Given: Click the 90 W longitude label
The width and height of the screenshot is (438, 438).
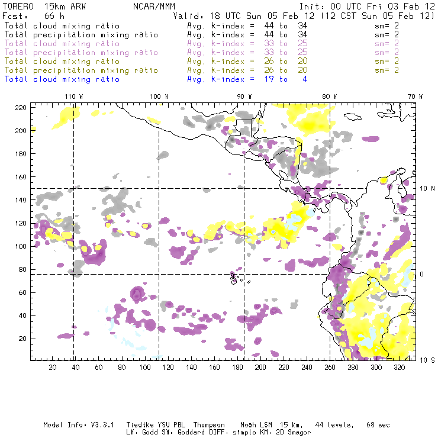Looking at the screenshot, I should [x=244, y=96].
